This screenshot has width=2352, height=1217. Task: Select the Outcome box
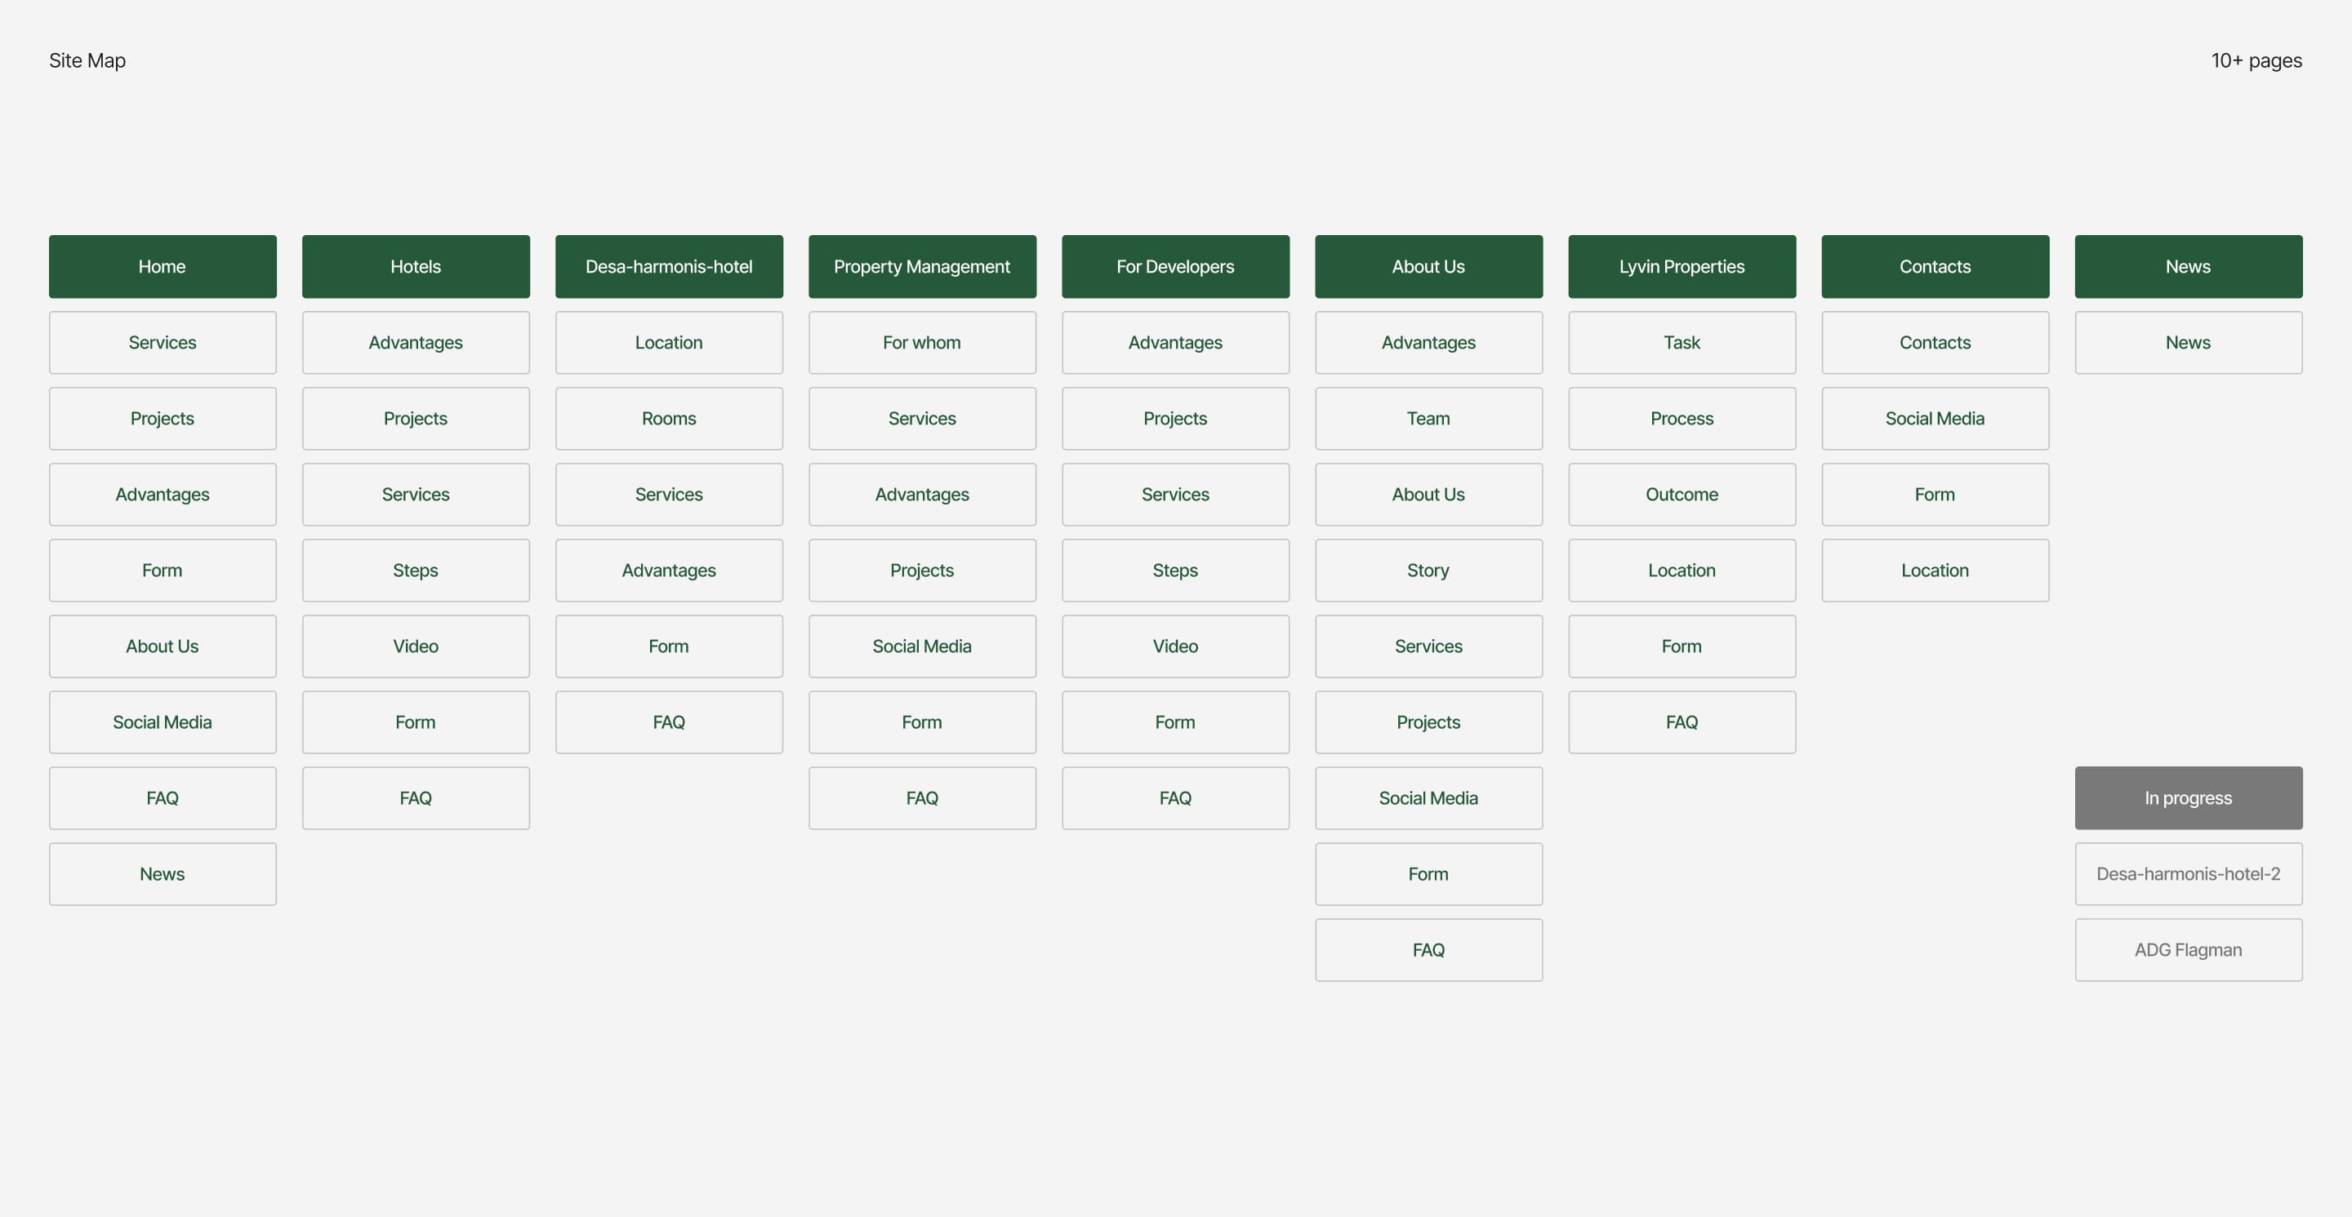tap(1682, 495)
